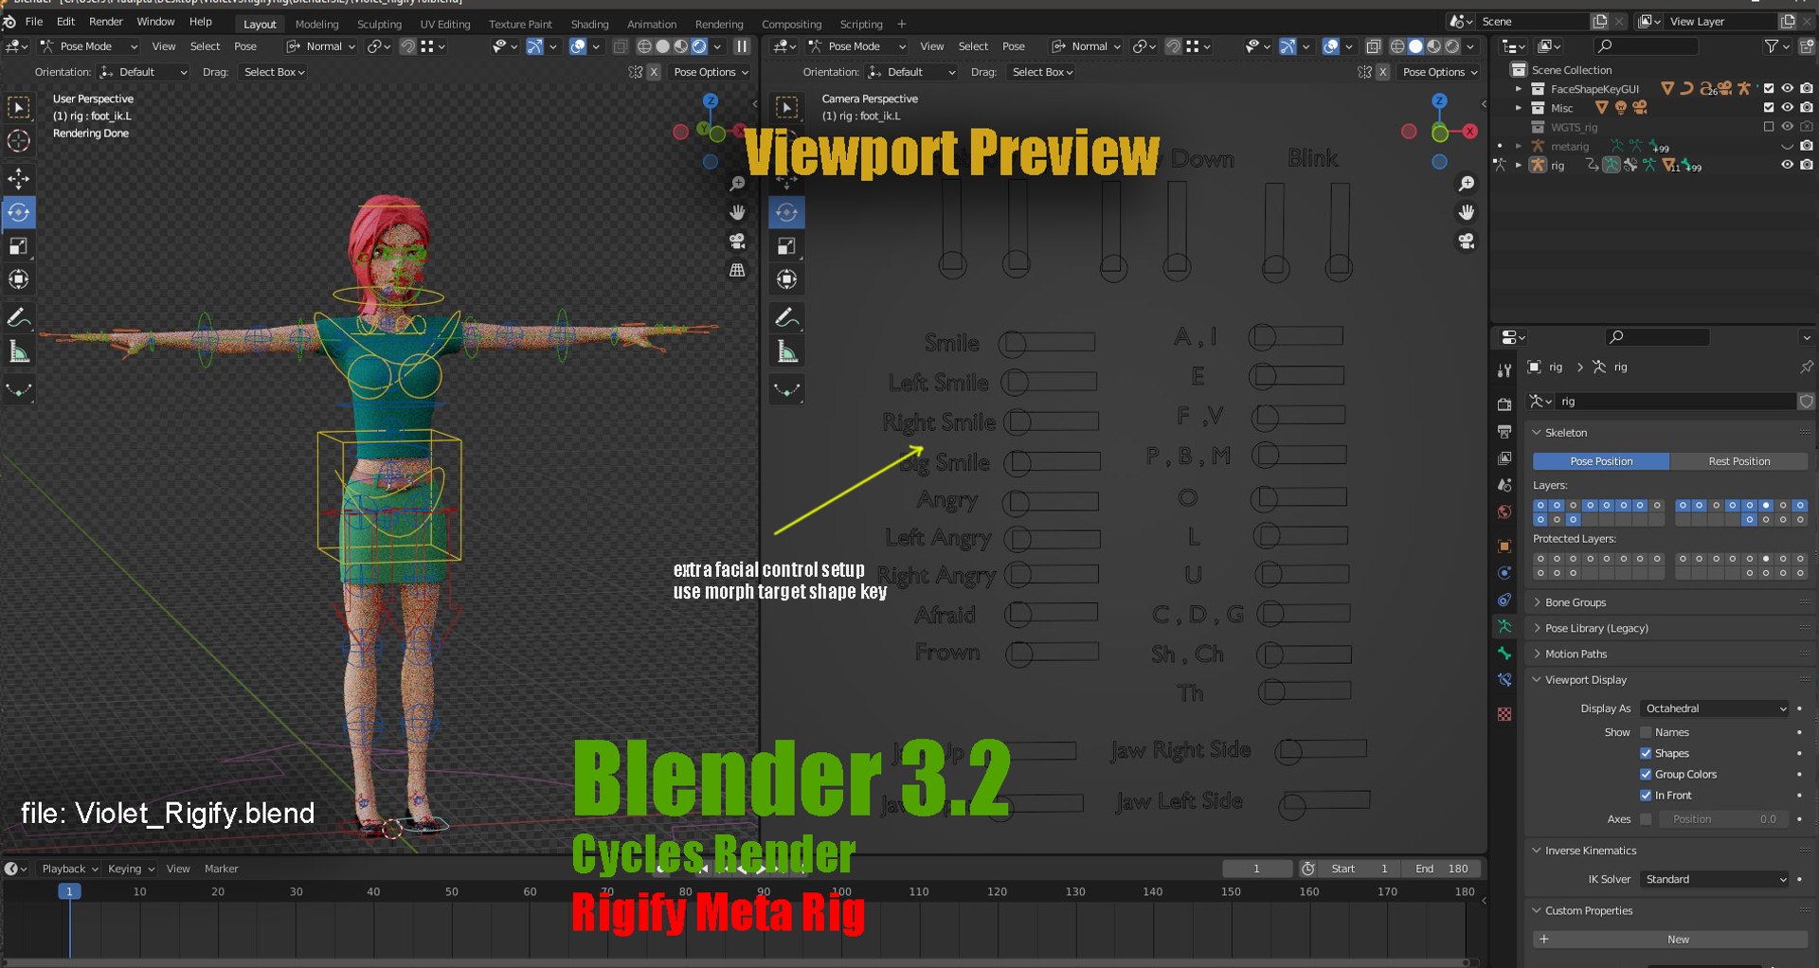Exclude FaceShapeKeyGUI collection from view layer
1819x968 pixels.
click(1768, 89)
